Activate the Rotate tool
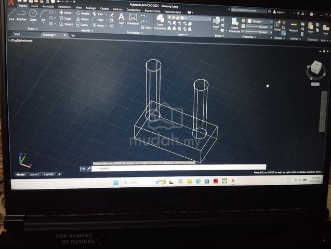This screenshot has width=331, height=249. [x=83, y=13]
